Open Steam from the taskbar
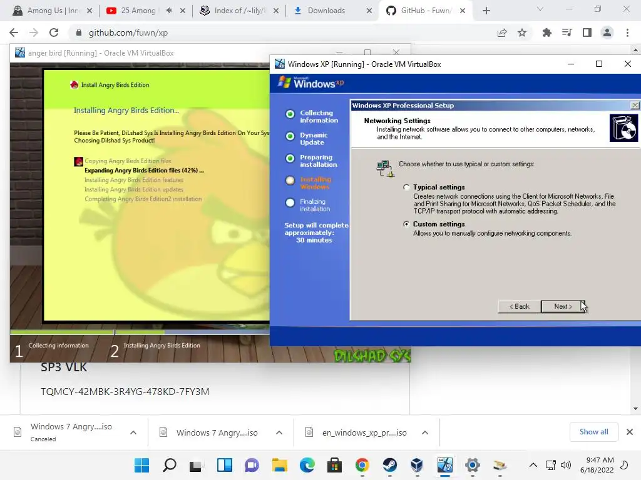Image resolution: width=641 pixels, height=480 pixels. 389,465
